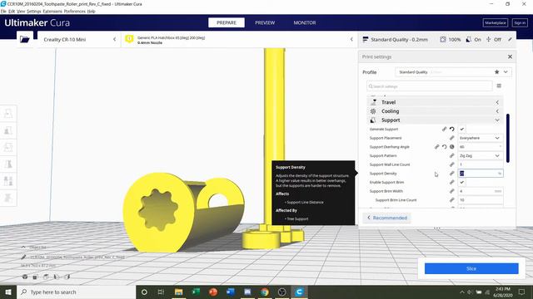The image size is (533, 299).
Task: Collapse the material selector panel arrow
Action: tap(351, 39)
